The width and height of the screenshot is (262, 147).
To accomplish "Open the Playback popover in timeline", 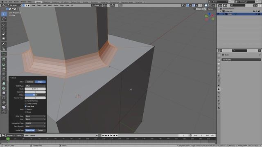I will coord(11,136).
